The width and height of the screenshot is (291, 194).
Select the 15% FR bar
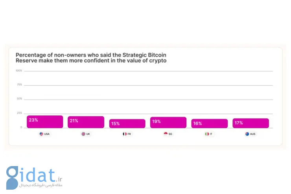[x=127, y=124]
